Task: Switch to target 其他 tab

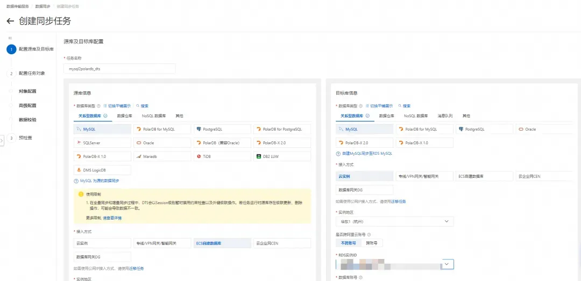Action: (466, 116)
